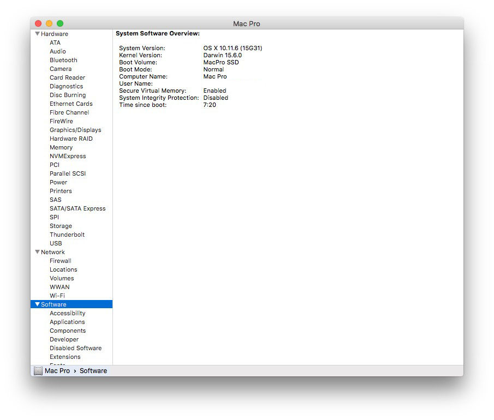The width and height of the screenshot is (494, 420).
Task: Select the highlighted Software category
Action: point(72,304)
